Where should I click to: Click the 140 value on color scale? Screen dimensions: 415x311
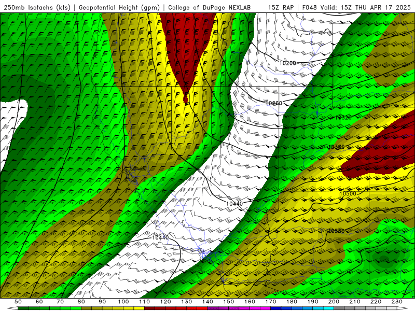click(208, 302)
